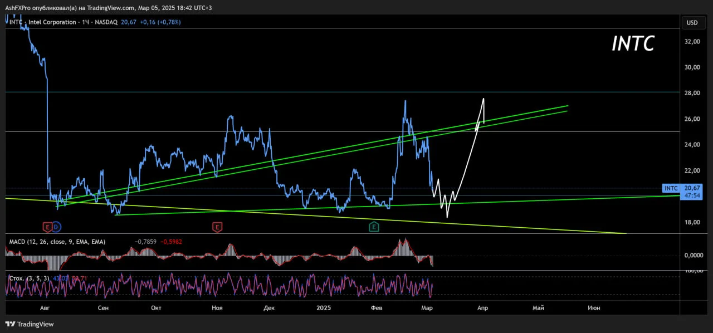
Task: Click the AshFXPro author name in the header
Action: pos(18,8)
